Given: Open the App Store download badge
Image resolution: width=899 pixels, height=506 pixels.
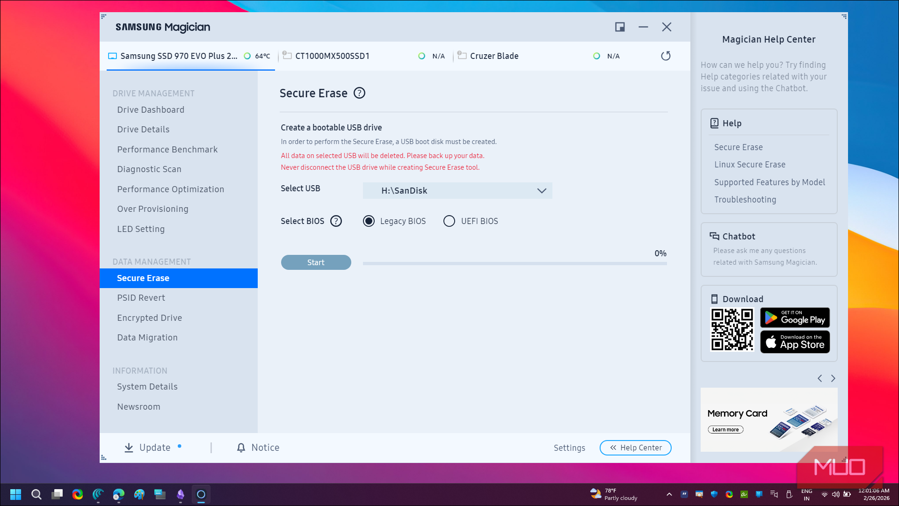Looking at the screenshot, I should pyautogui.click(x=795, y=342).
